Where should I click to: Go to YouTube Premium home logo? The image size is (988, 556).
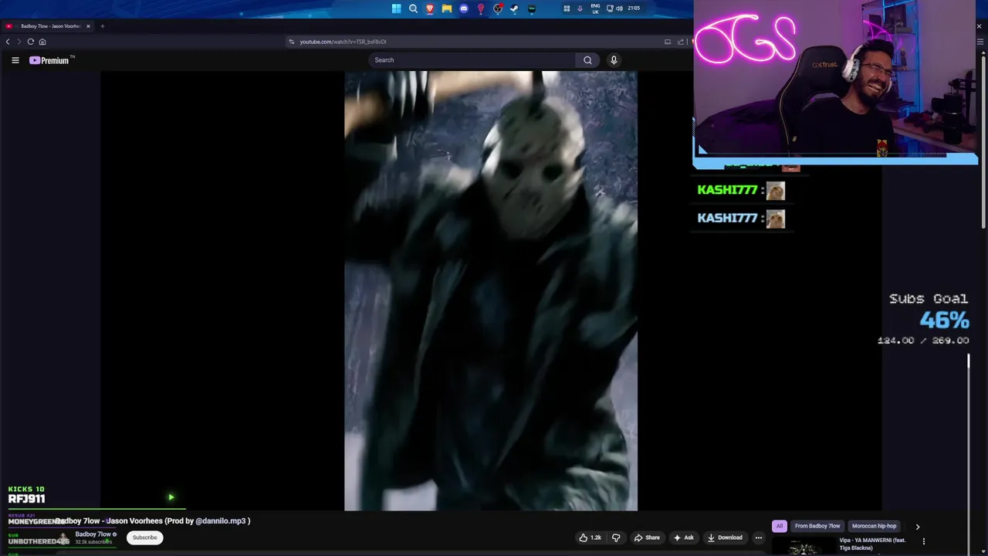(51, 60)
